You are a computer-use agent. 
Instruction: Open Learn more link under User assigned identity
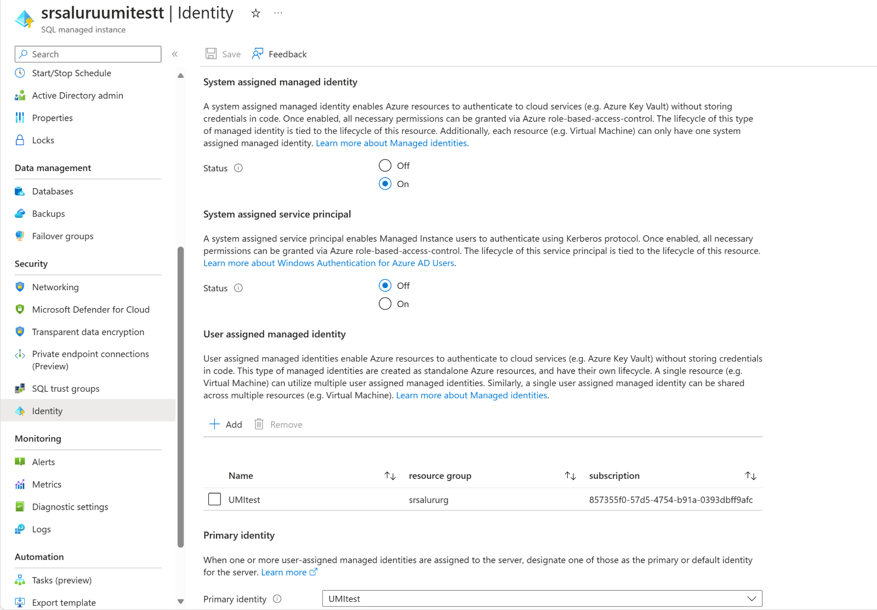click(x=471, y=396)
